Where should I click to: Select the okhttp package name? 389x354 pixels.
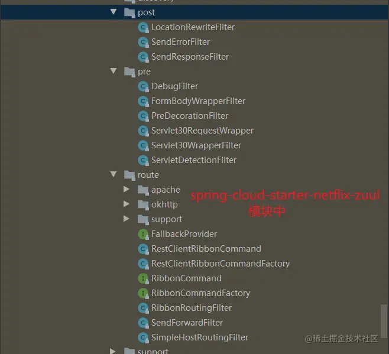pyautogui.click(x=164, y=204)
